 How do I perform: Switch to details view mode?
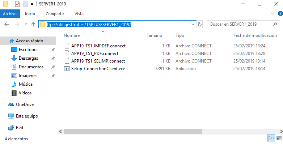271,139
